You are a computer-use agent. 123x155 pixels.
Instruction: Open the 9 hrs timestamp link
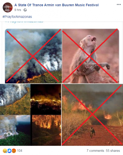click(x=18, y=10)
